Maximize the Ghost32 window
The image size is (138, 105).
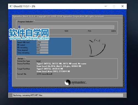(114, 6)
